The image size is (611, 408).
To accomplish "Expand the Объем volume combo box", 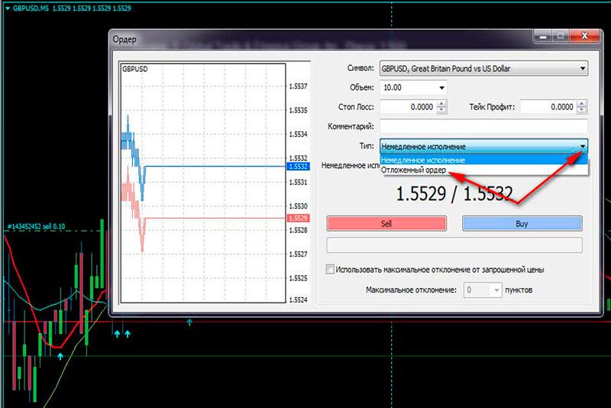I will coord(441,88).
